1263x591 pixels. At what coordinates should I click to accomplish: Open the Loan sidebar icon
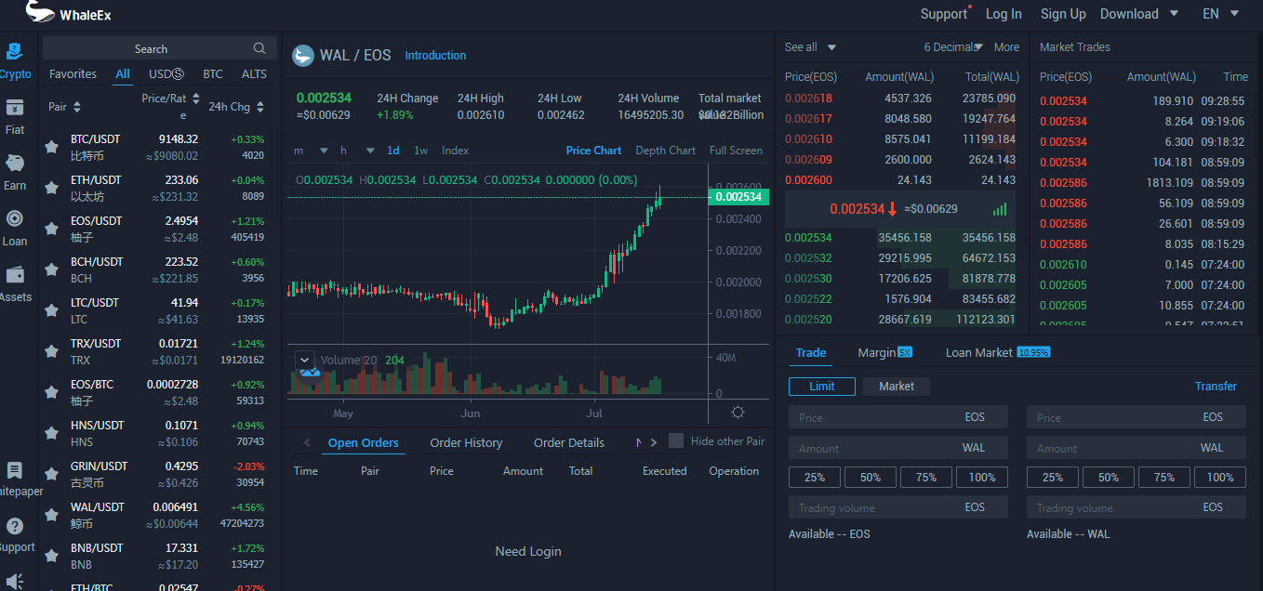pos(15,219)
